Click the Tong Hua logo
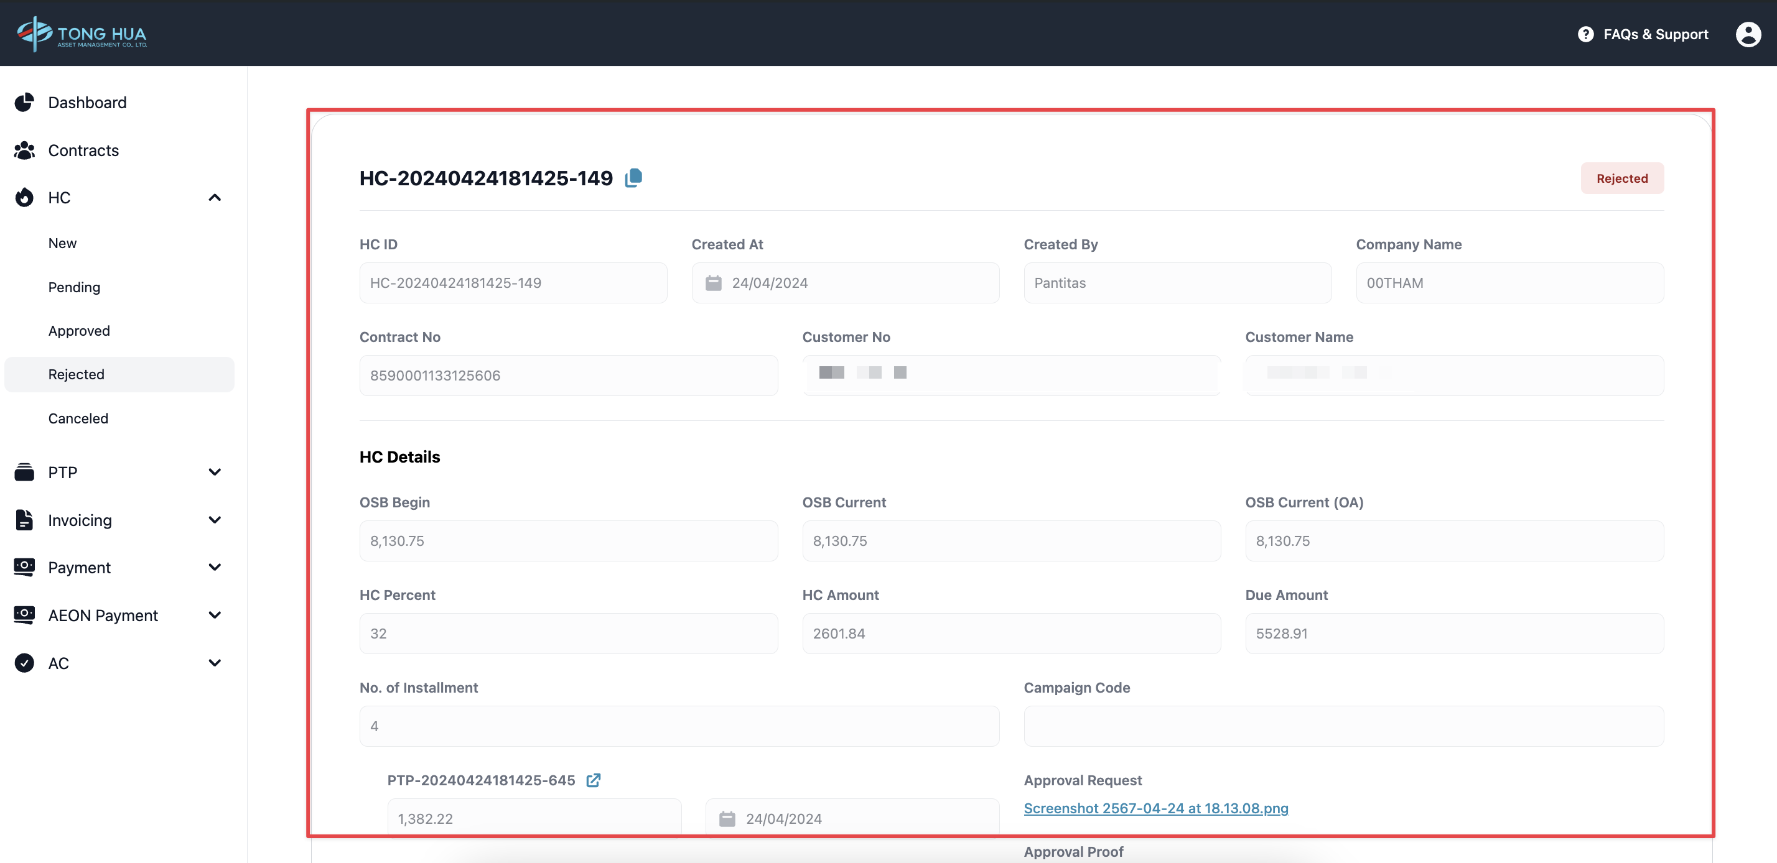 82,33
